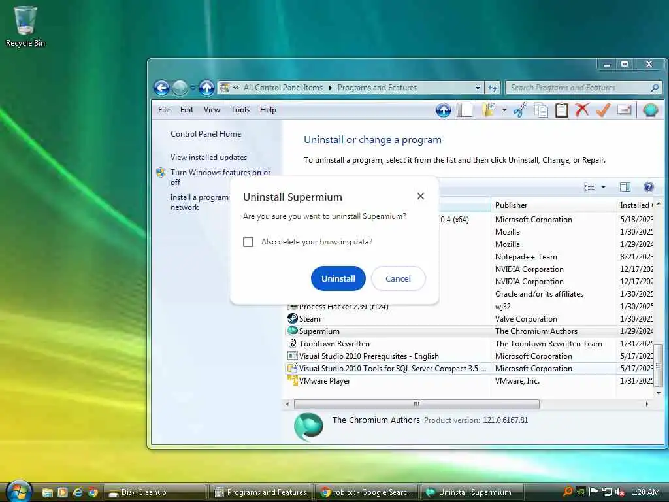Click the Copy toolbar icon
Viewport: 669px width, 502px height.
(x=541, y=110)
